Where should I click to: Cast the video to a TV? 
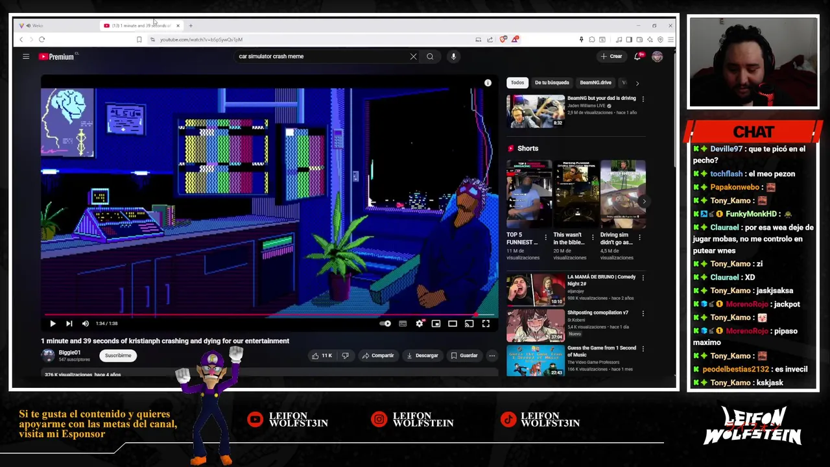[469, 323]
